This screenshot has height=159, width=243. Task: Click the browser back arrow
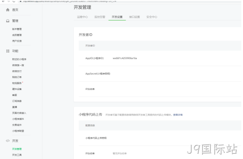coord(3,1)
